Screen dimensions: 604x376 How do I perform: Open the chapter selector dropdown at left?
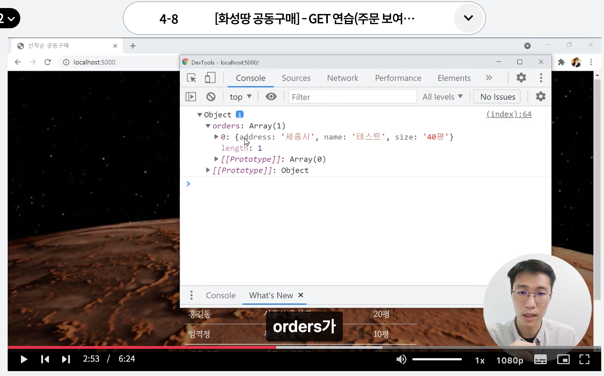[x=9, y=18]
